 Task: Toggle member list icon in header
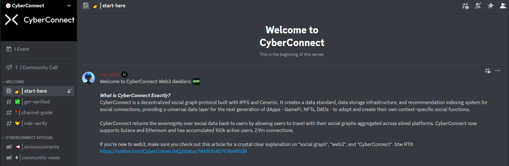503,6
